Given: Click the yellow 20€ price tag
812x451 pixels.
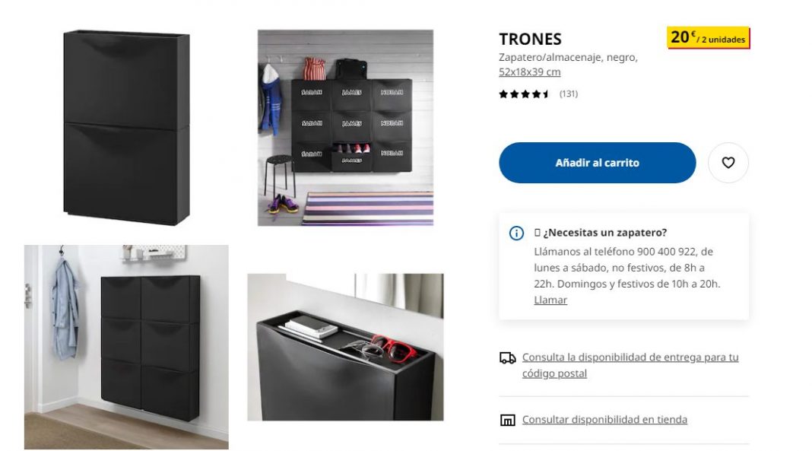Looking at the screenshot, I should 708,38.
